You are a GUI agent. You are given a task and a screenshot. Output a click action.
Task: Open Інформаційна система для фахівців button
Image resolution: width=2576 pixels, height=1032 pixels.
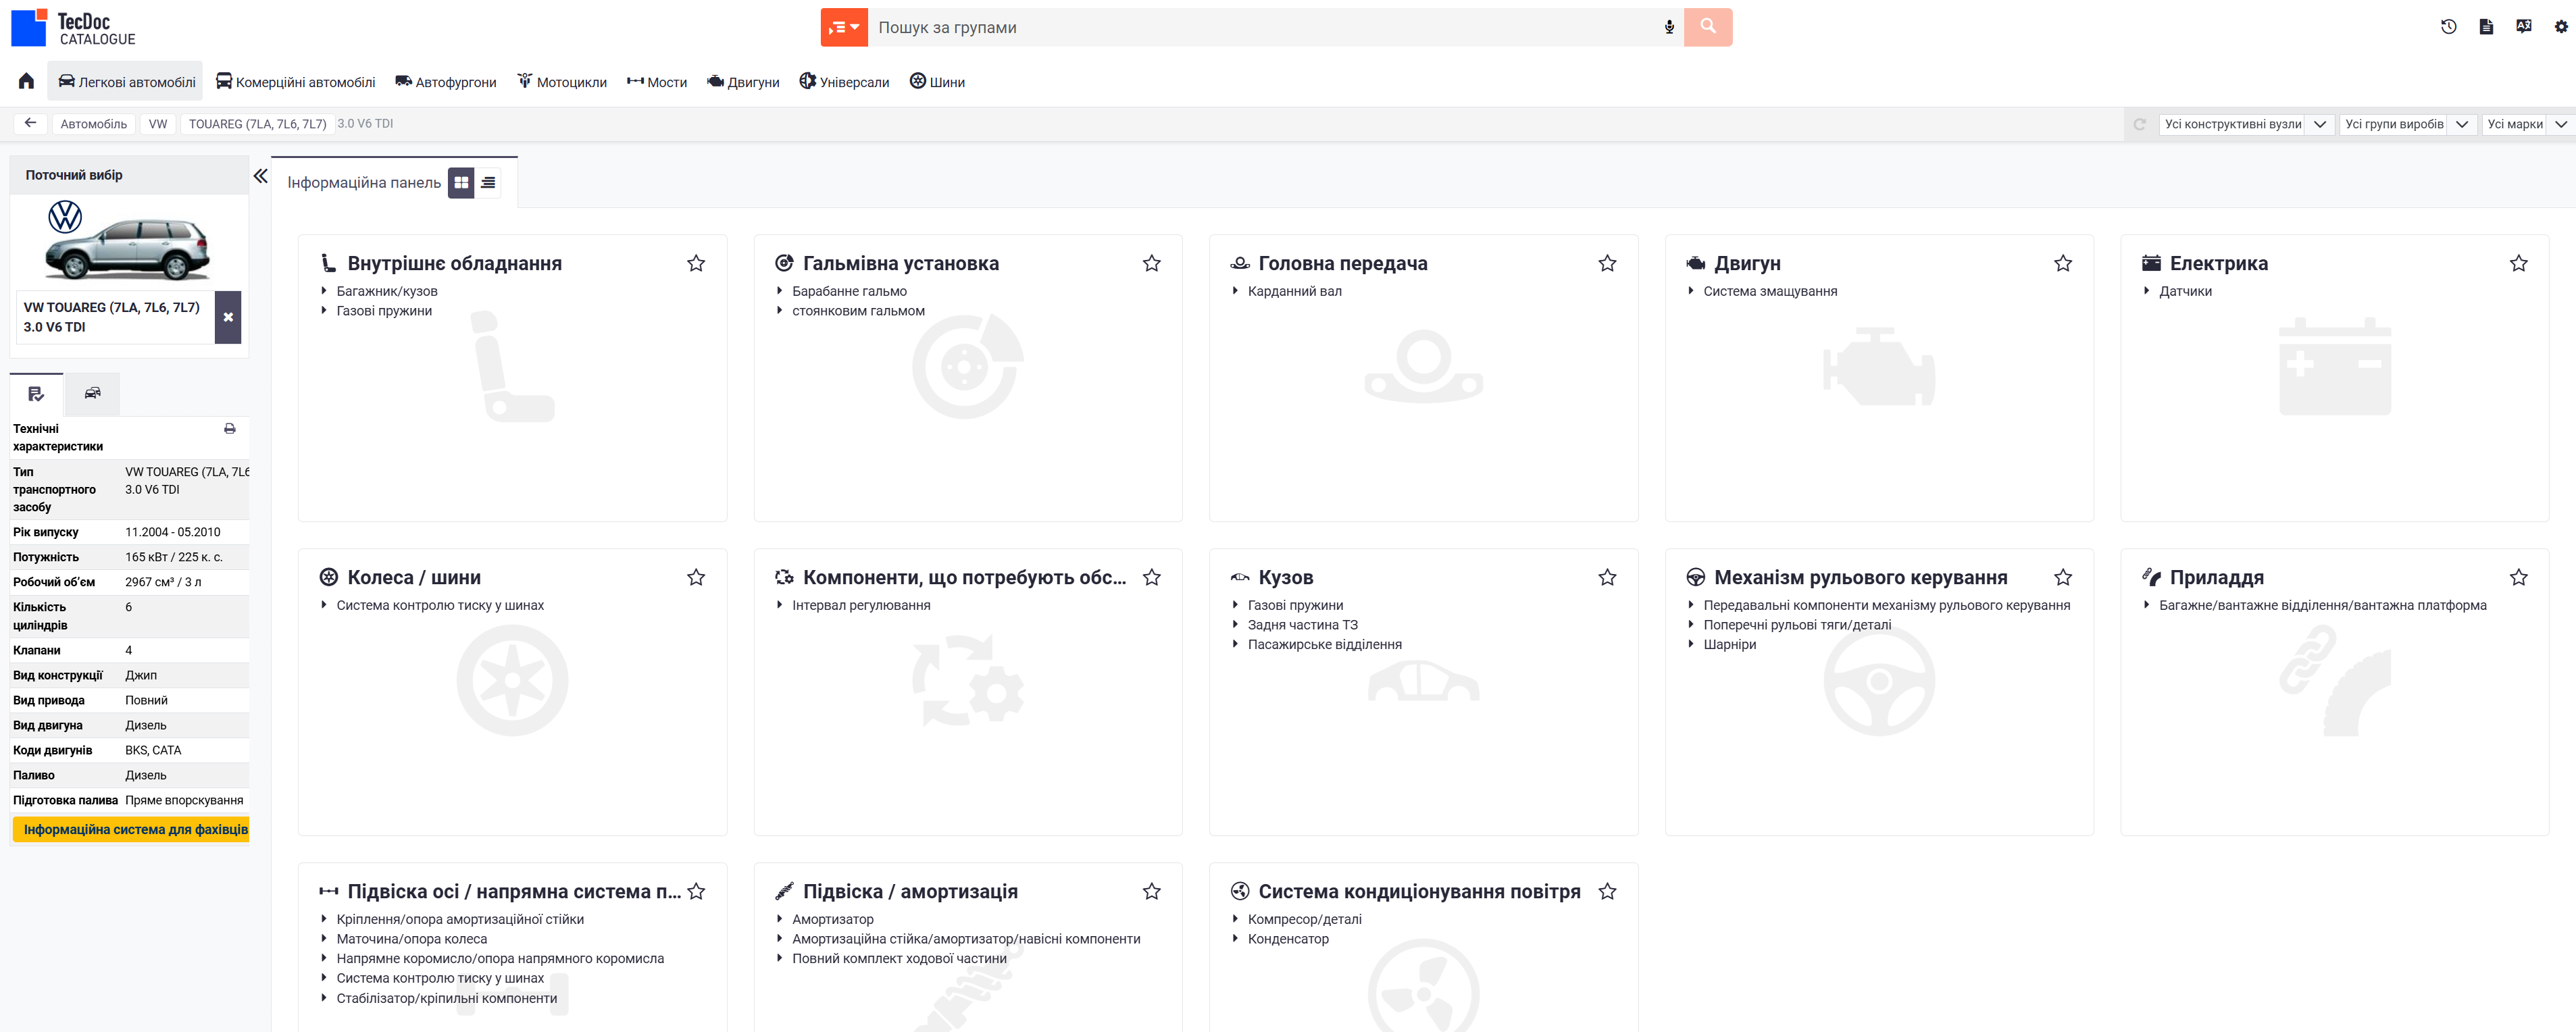tap(132, 829)
